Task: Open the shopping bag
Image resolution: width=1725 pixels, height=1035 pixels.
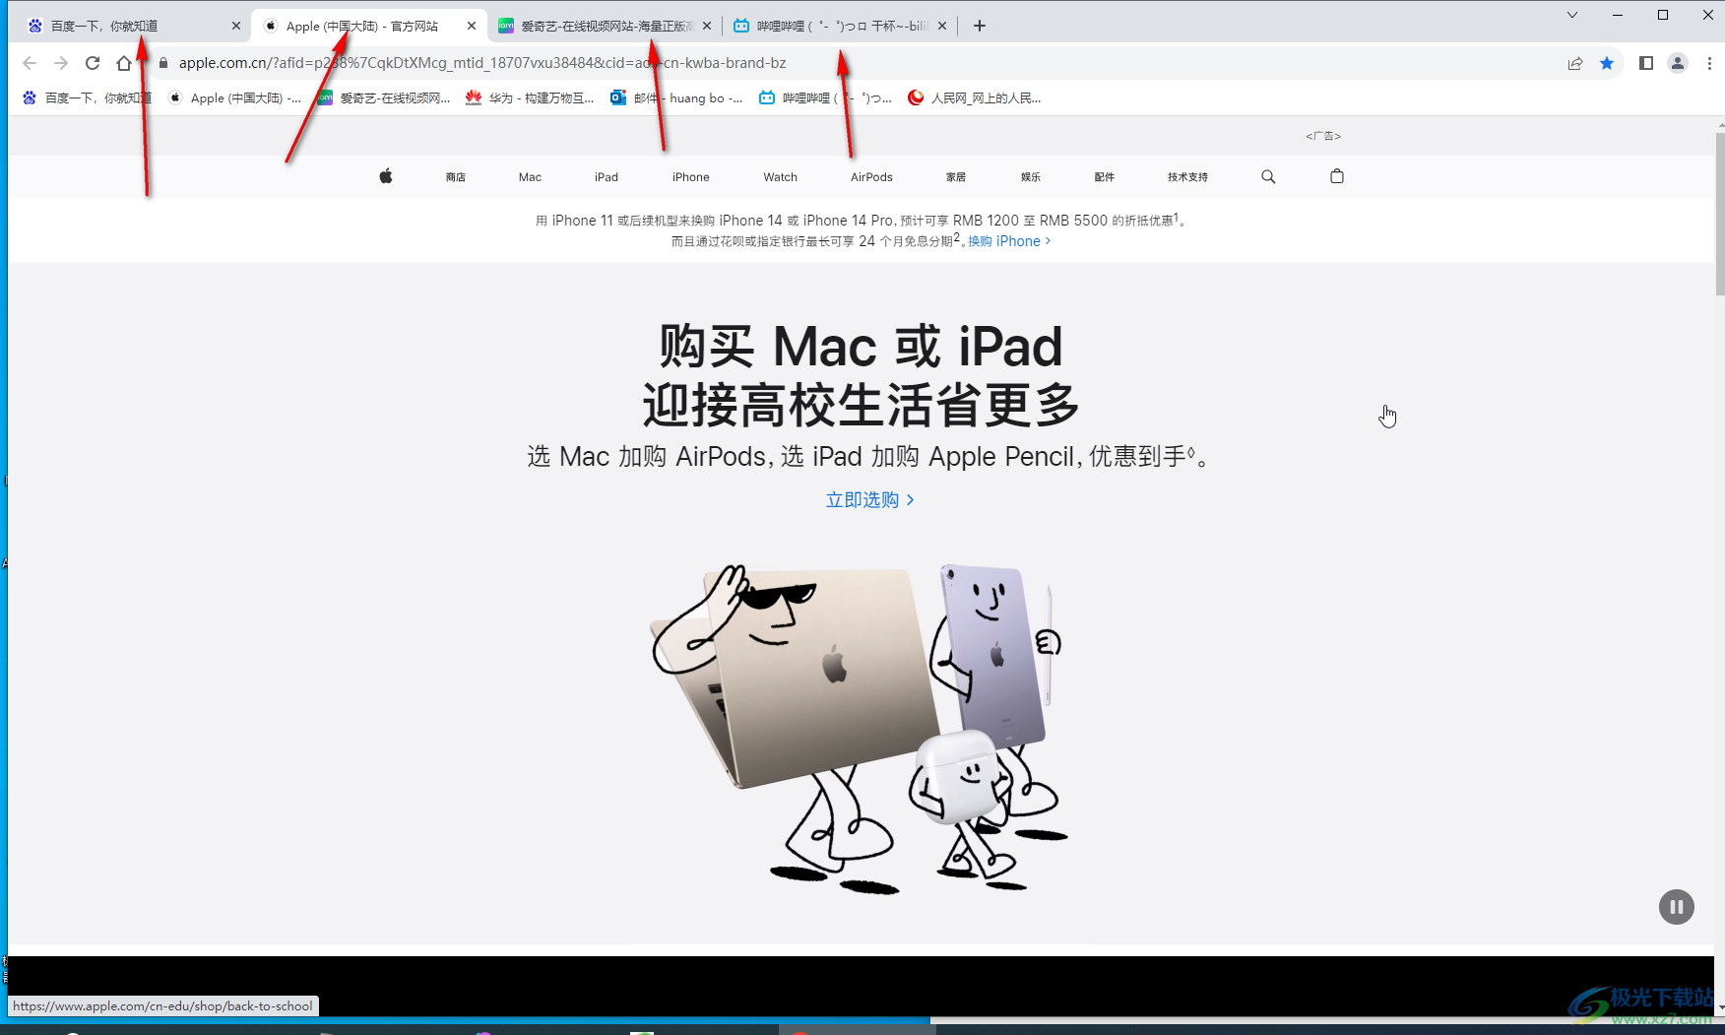Action: [x=1337, y=176]
